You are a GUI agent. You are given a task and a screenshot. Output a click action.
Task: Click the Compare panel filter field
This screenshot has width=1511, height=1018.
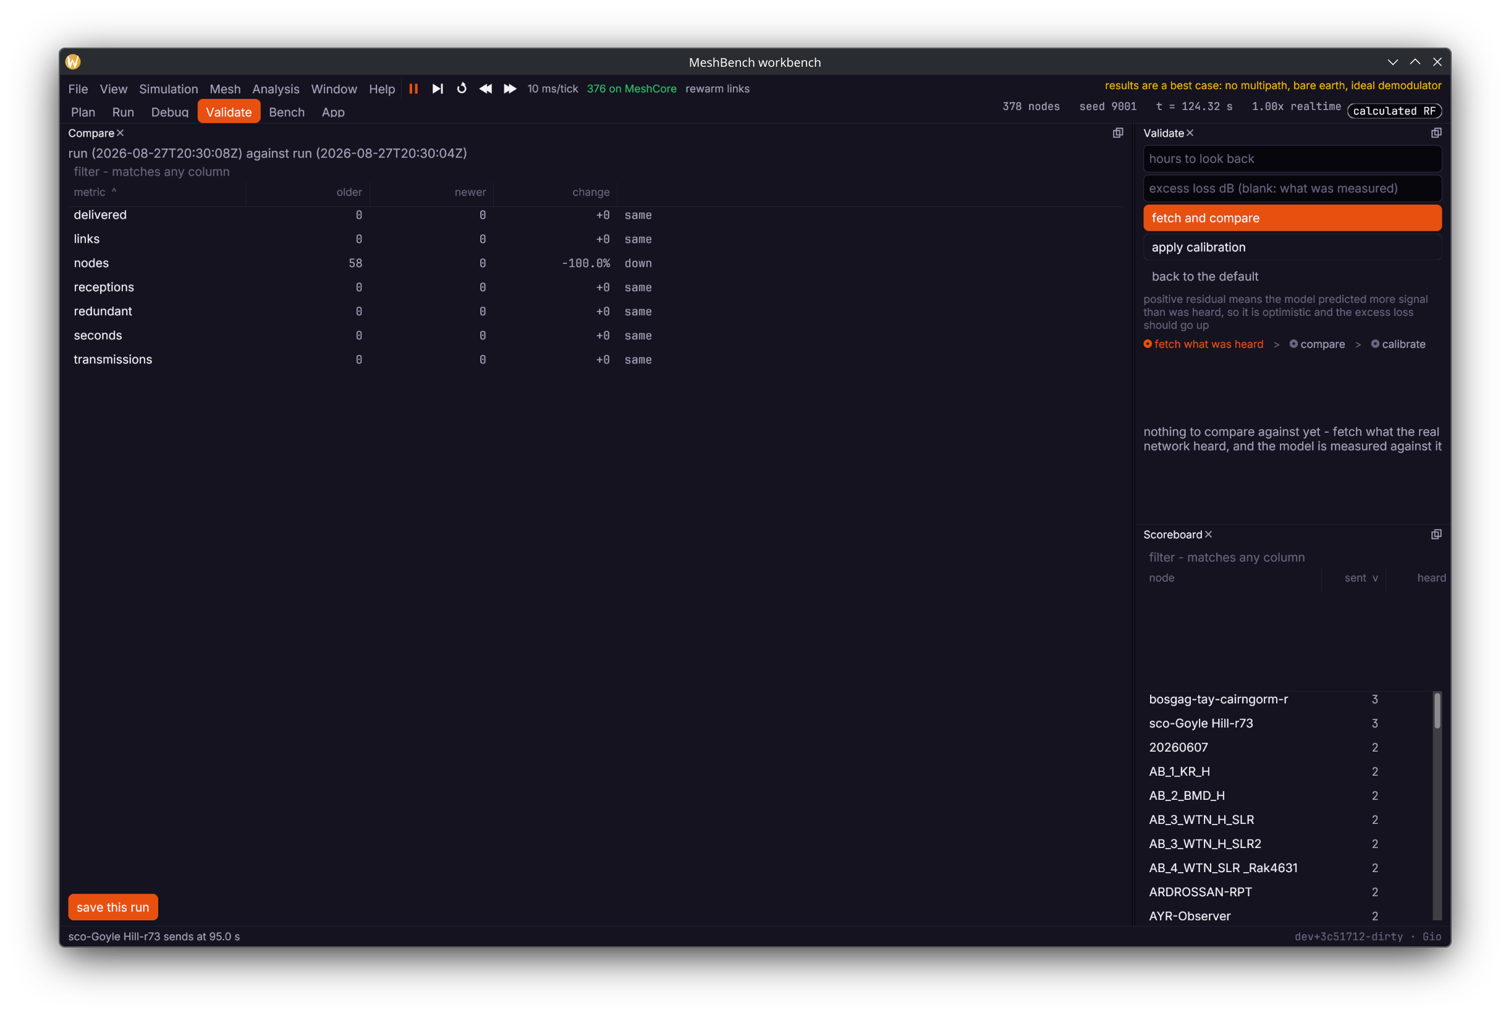point(596,172)
